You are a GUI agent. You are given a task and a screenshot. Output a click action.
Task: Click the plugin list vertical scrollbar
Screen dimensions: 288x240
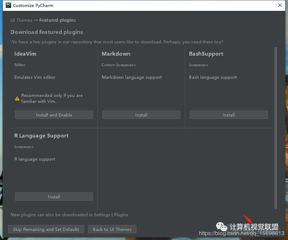tap(275, 128)
